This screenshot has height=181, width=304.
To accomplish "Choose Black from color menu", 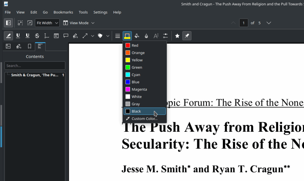I will coord(145,111).
